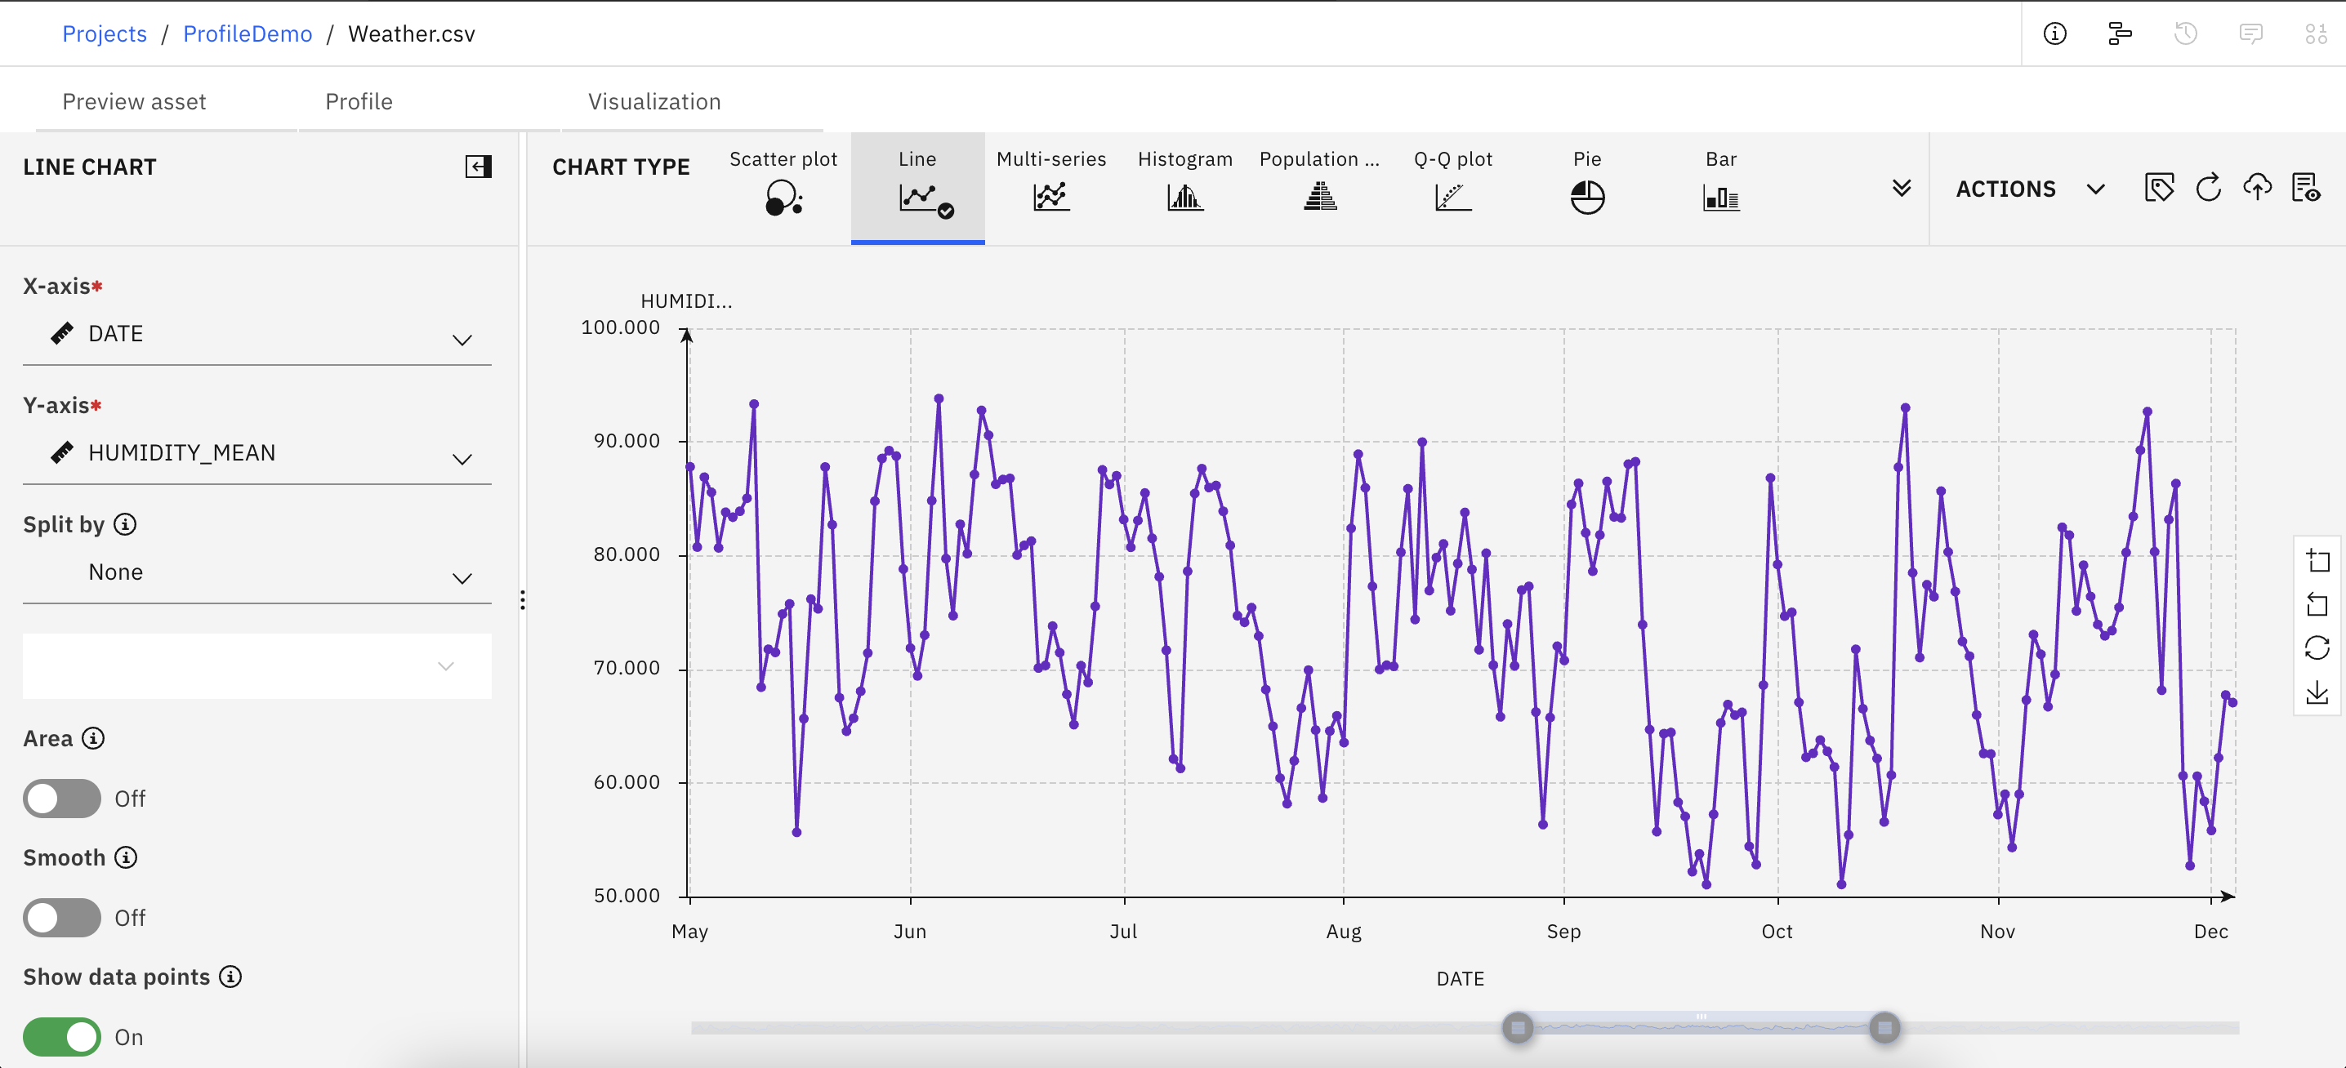The height and width of the screenshot is (1068, 2346).
Task: Refresh the chart with the reload icon
Action: tap(2210, 189)
